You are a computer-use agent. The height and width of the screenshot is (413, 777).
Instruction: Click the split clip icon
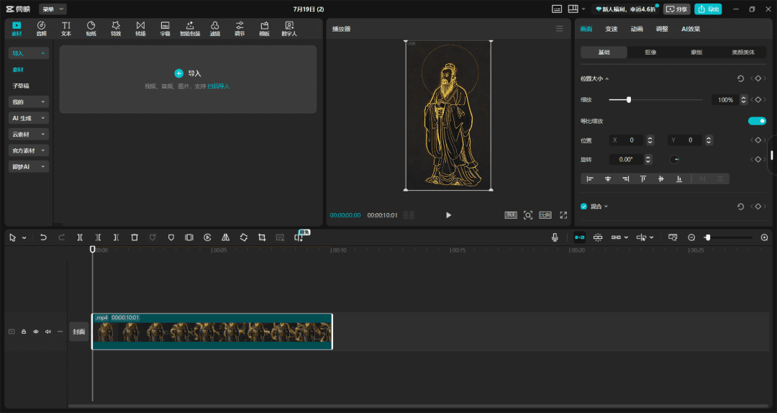[x=80, y=237]
